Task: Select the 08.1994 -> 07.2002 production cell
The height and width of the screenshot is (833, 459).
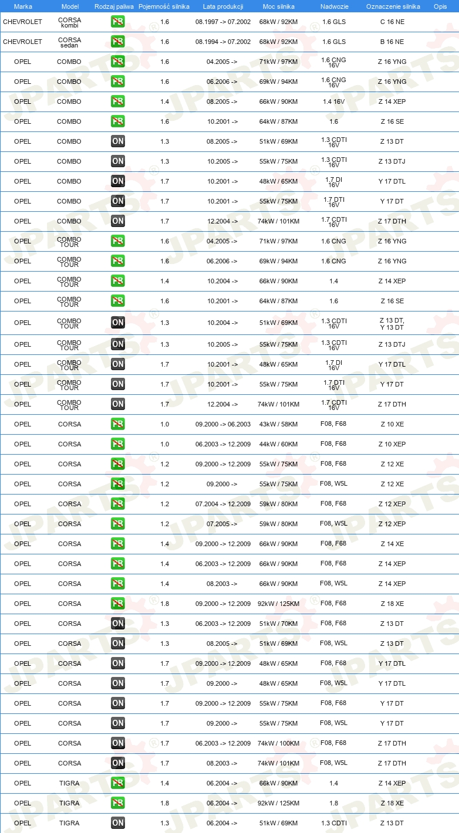Action: pos(223,42)
